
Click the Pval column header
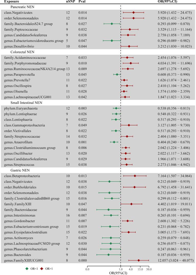[x=82, y=2]
